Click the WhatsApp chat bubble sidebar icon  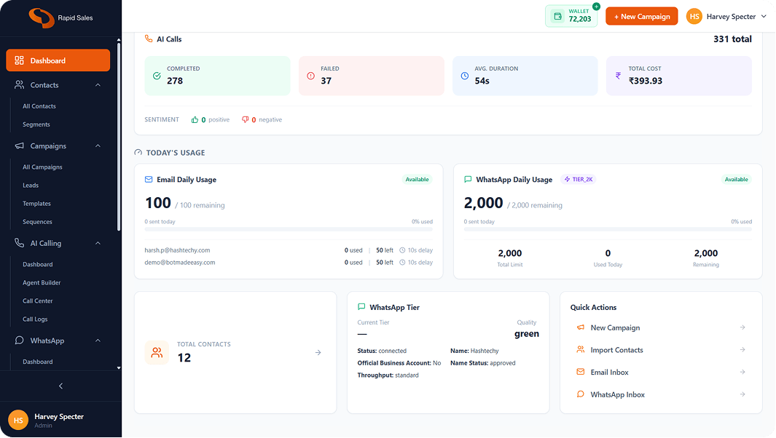19,340
